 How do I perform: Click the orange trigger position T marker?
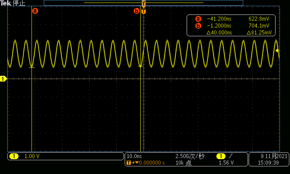pos(144,11)
